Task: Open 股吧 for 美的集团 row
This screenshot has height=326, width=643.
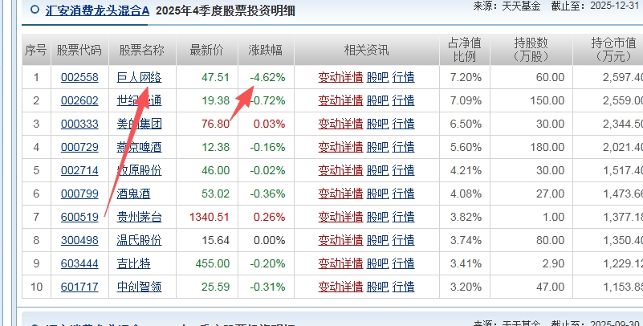Action: (x=377, y=124)
